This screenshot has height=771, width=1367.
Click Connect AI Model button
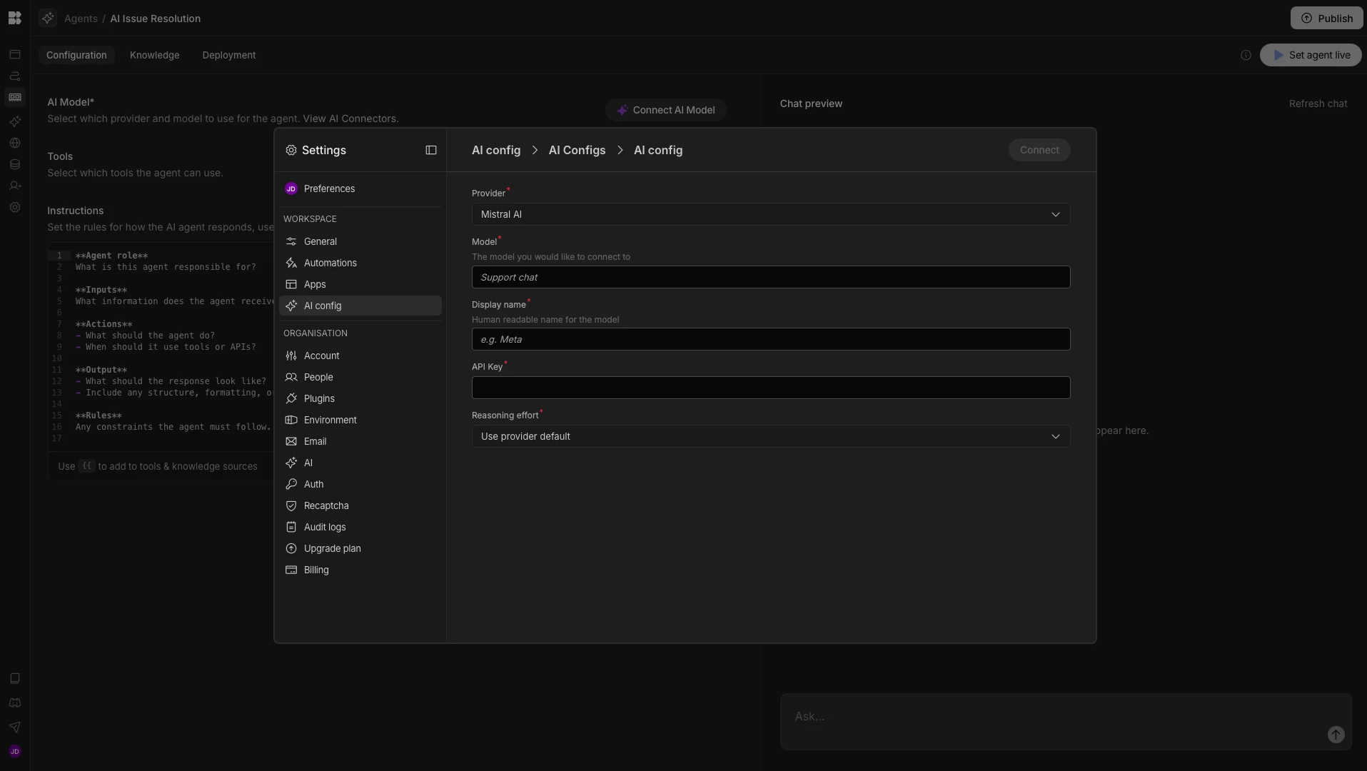pos(666,110)
